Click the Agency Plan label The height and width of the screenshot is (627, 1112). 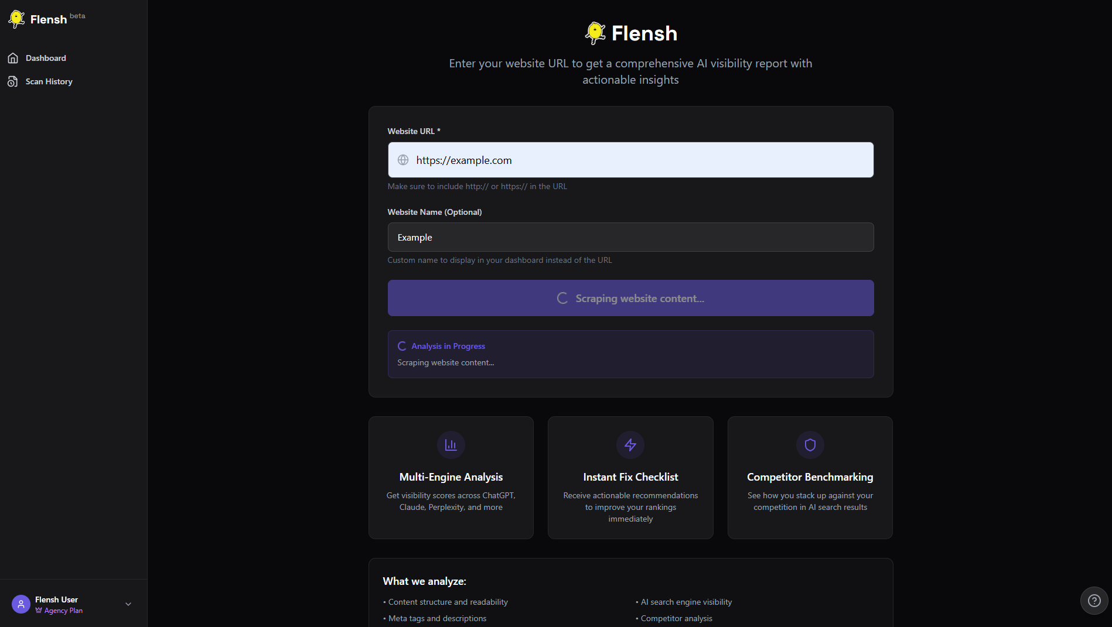pyautogui.click(x=63, y=611)
